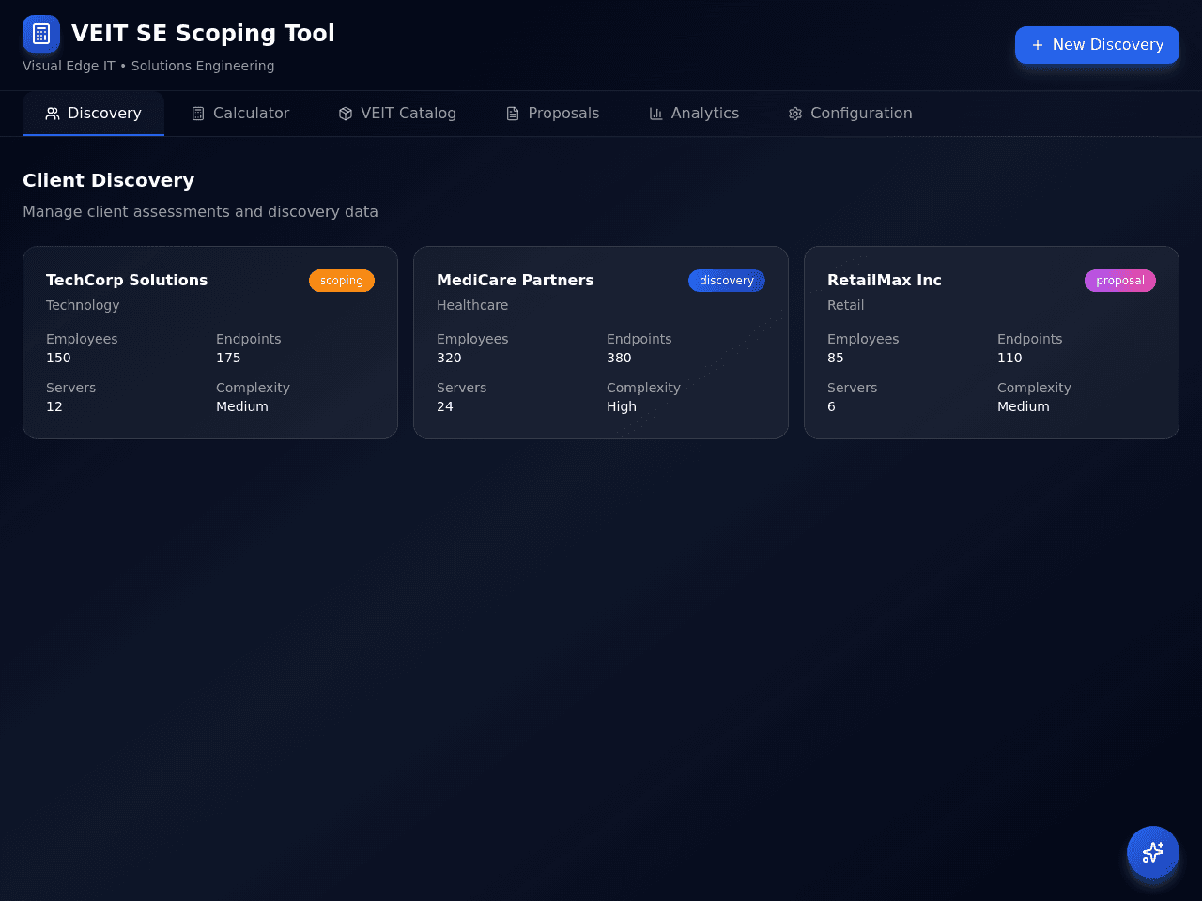Click the Manage client assessments description
1202x901 pixels.
(200, 212)
